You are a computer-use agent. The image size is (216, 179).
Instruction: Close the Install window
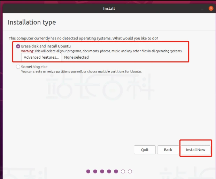tap(211, 9)
